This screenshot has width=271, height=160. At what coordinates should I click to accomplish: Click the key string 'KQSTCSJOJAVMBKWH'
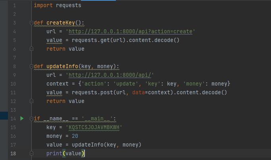[95, 128]
